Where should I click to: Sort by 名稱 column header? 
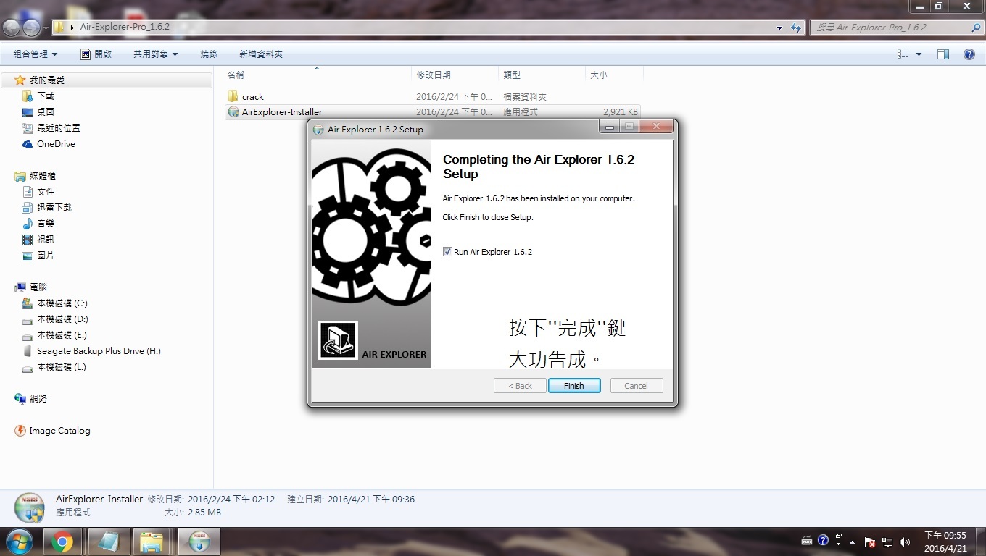236,75
